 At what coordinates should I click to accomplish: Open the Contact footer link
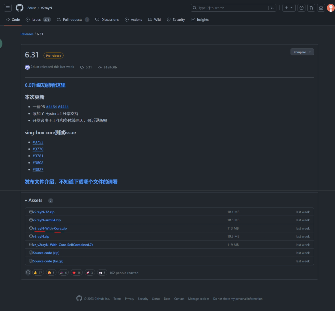pos(179,299)
